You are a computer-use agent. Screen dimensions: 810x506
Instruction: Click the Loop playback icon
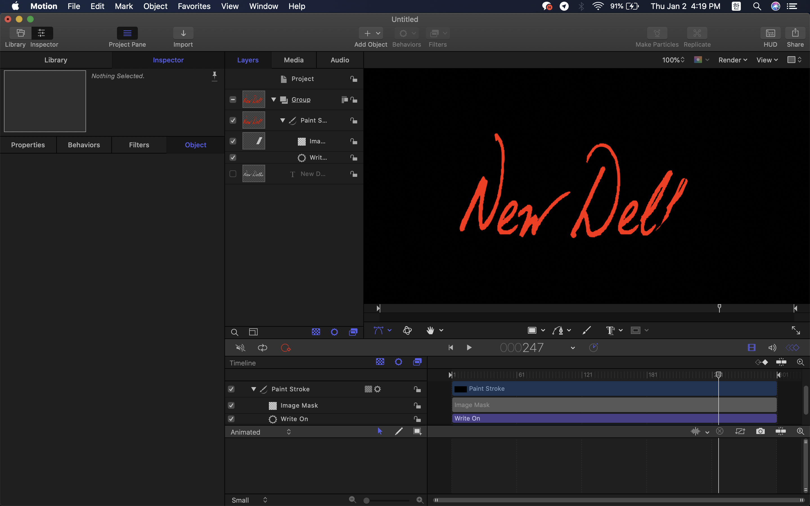click(x=263, y=348)
